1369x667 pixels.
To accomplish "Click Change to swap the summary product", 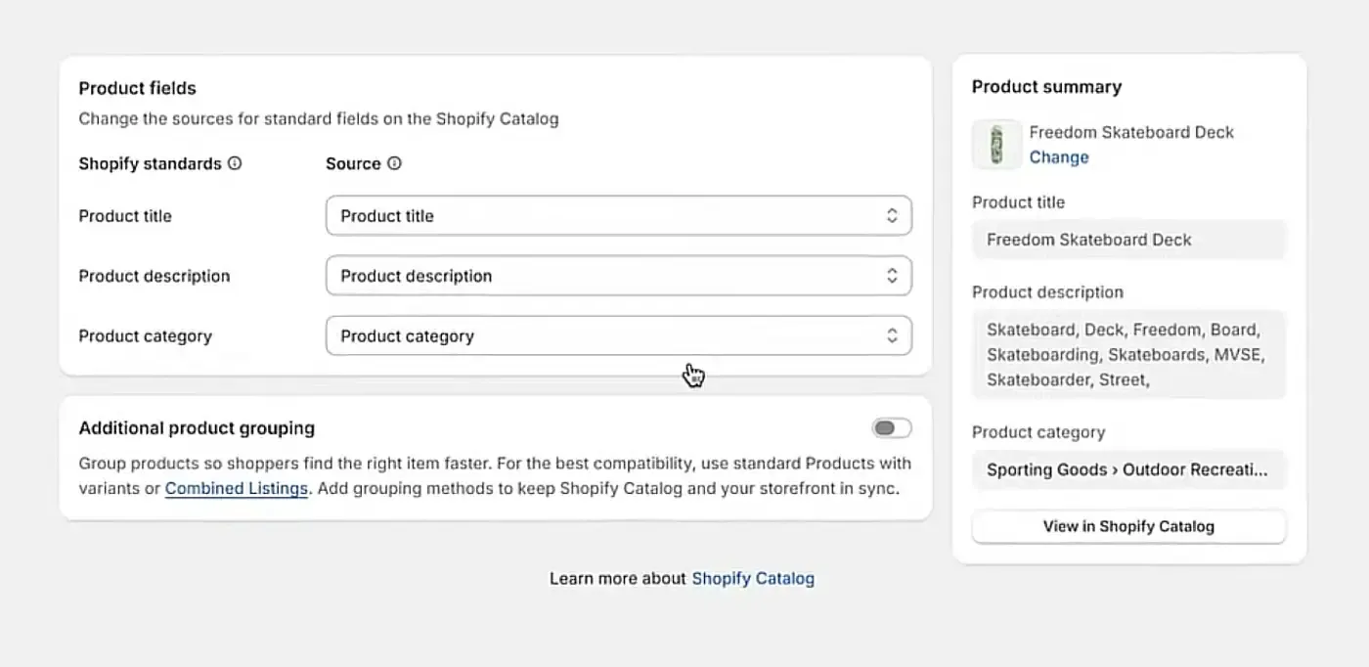I will click(x=1059, y=156).
